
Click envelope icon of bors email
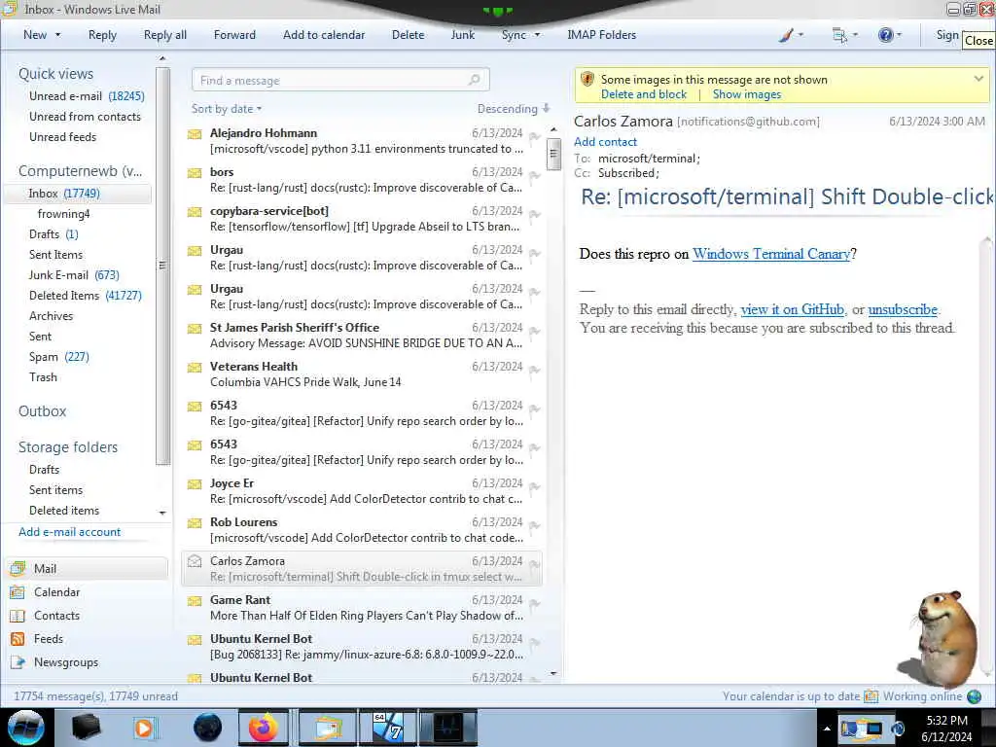pos(195,173)
